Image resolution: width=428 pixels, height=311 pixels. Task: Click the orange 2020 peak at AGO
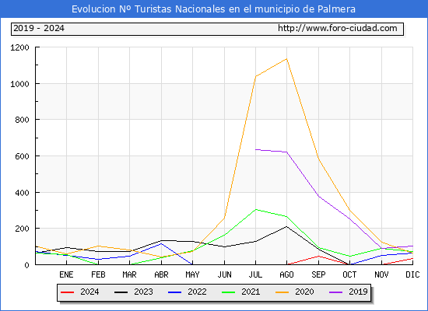tap(286, 58)
